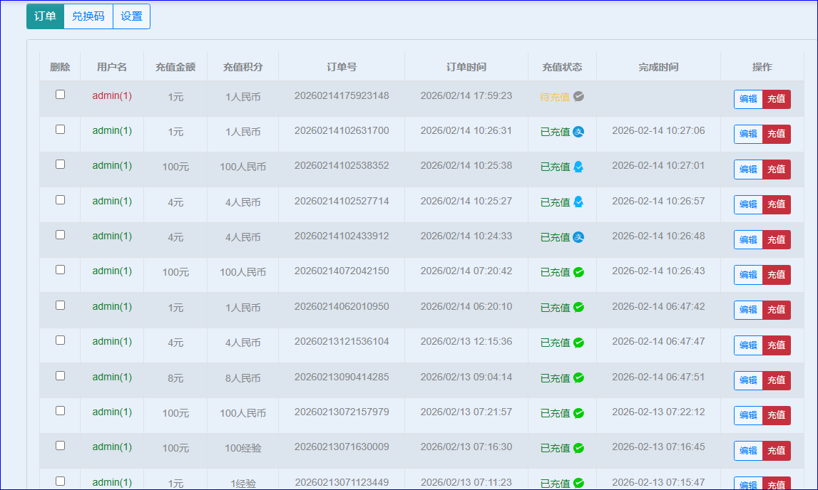Click the WeChat icon for order 20260213071630009

click(578, 448)
